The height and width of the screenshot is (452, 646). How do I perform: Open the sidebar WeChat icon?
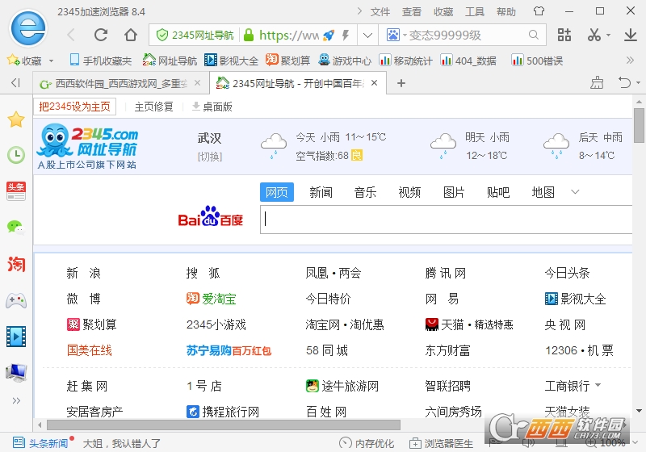(16, 227)
